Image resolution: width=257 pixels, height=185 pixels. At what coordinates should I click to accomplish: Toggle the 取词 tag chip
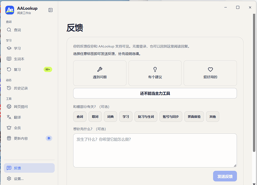[x=95, y=117]
